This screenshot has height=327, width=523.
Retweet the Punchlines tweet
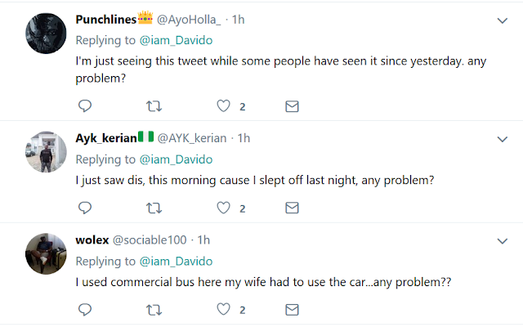pos(152,107)
